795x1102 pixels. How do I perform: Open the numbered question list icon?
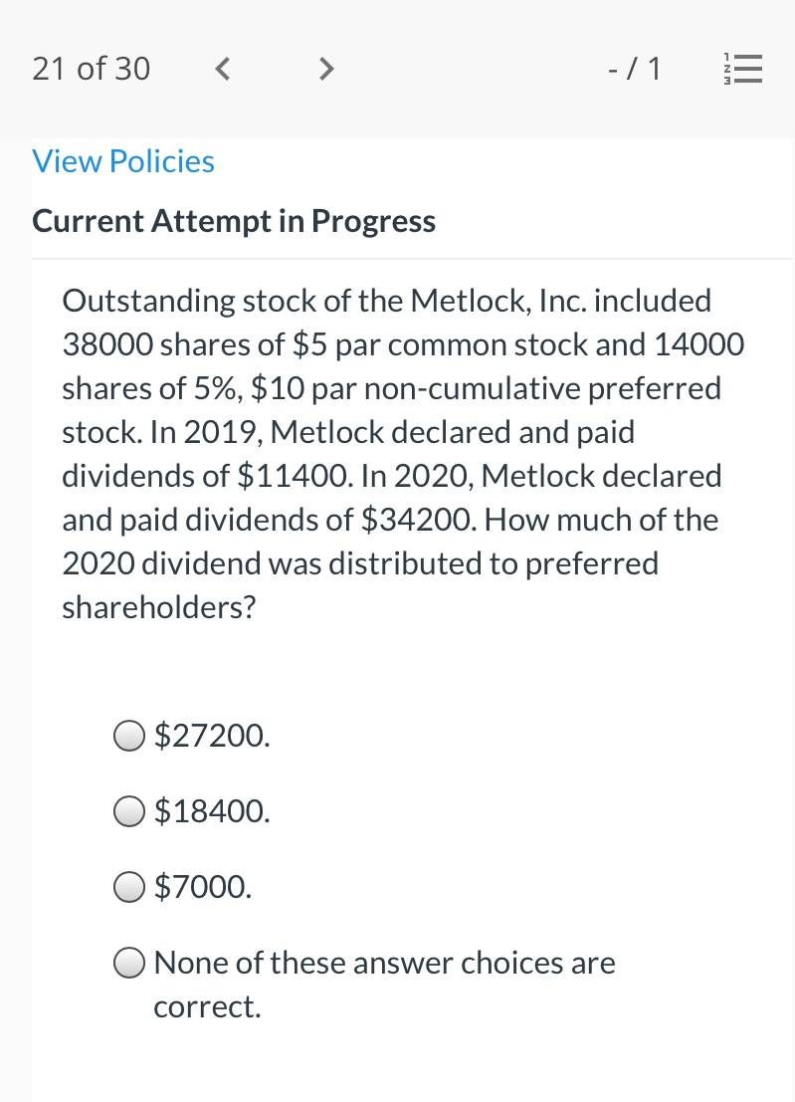(743, 69)
